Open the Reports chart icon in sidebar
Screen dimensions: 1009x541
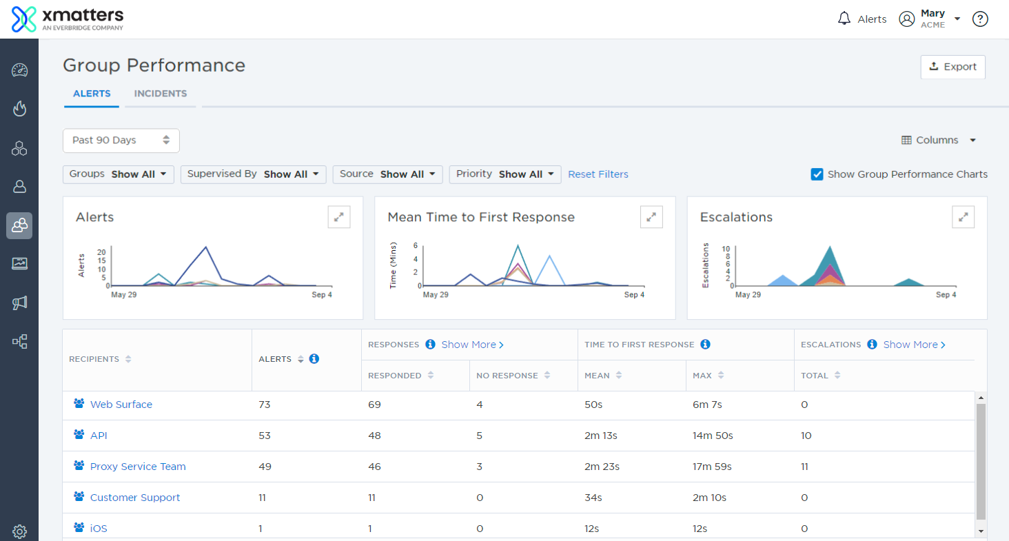19,263
